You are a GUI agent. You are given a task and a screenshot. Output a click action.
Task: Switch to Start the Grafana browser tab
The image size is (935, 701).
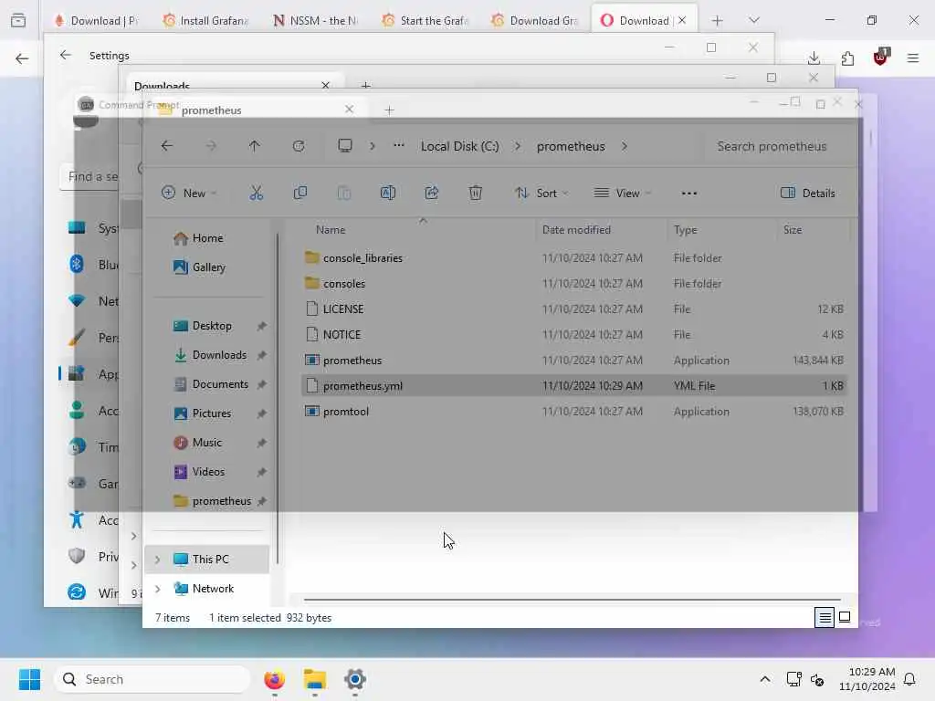[424, 21]
